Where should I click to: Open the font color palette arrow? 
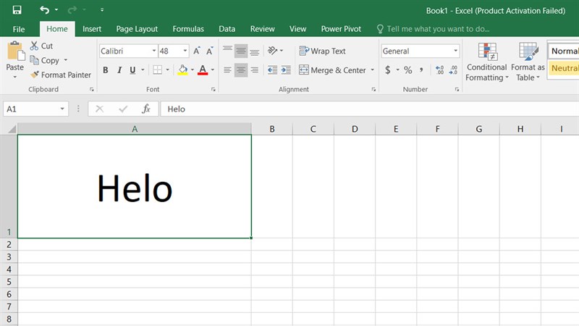click(x=213, y=70)
